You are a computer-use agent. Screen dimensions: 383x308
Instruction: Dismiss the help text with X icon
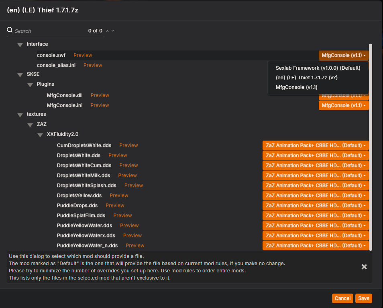click(364, 267)
